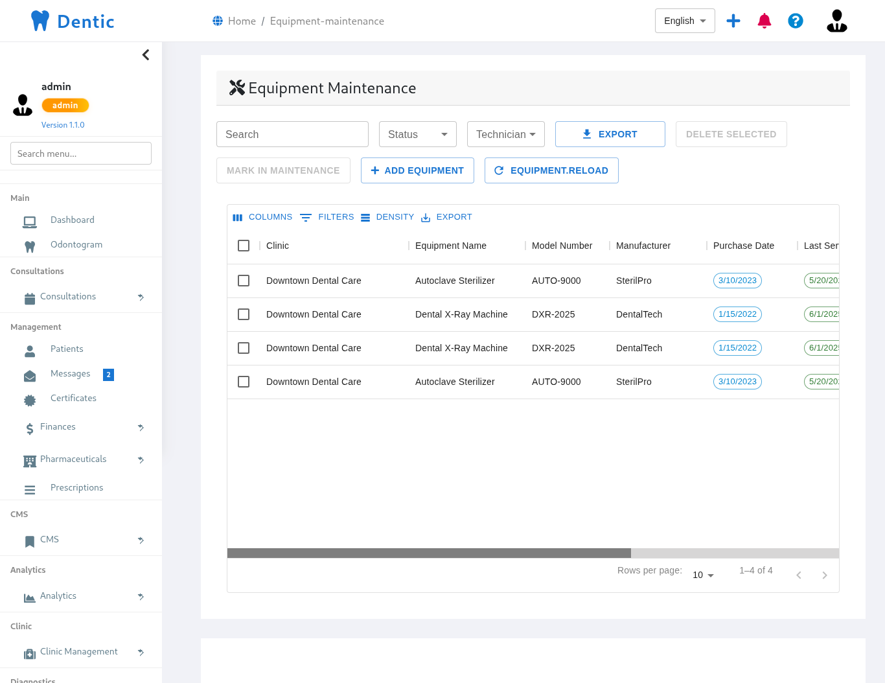Screen dimensions: 885x683
Task: Check the first Autoclave Sterilizer row checkbox
Action: [244, 281]
